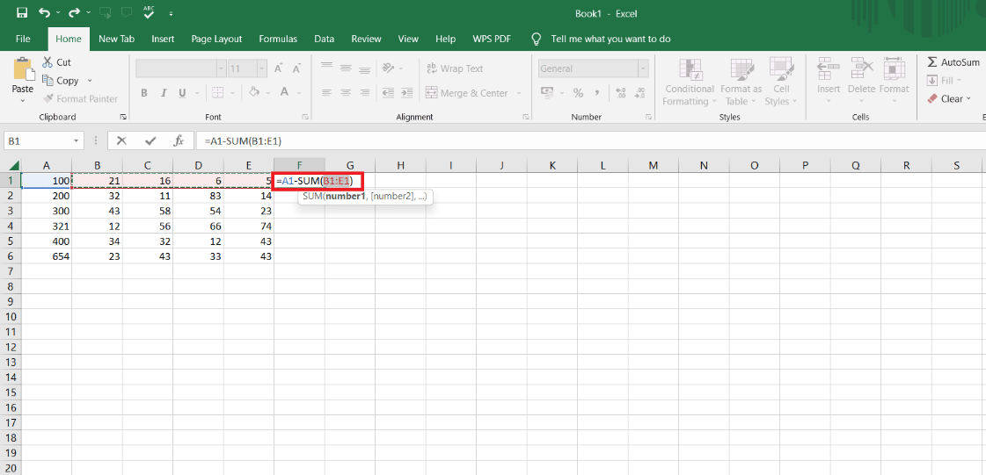This screenshot has height=475, width=986.
Task: Open the Formulas tab
Action: click(x=278, y=39)
